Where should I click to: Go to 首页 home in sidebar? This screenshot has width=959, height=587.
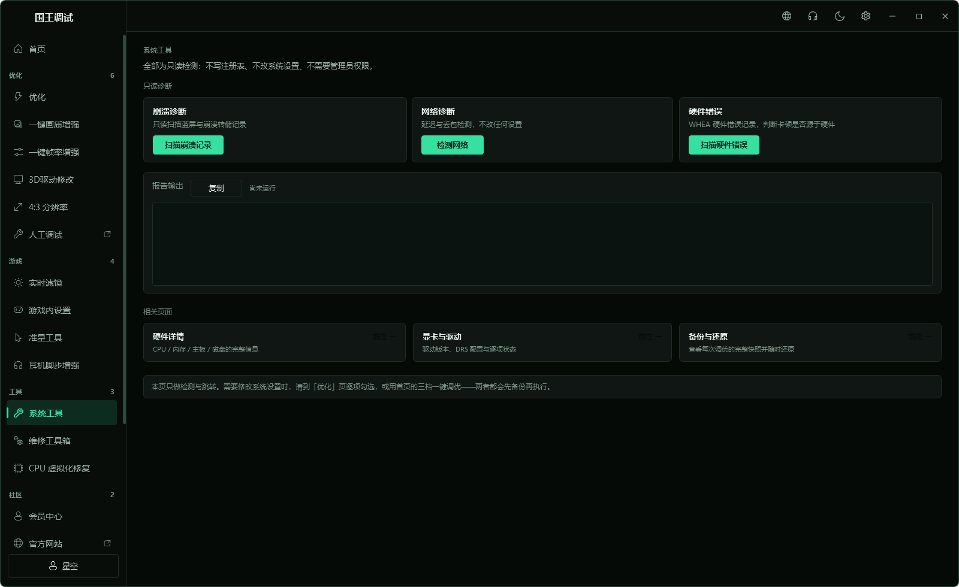tap(62, 49)
